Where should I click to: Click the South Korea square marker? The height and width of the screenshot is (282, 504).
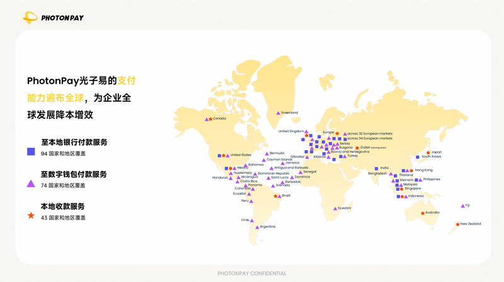(418, 157)
